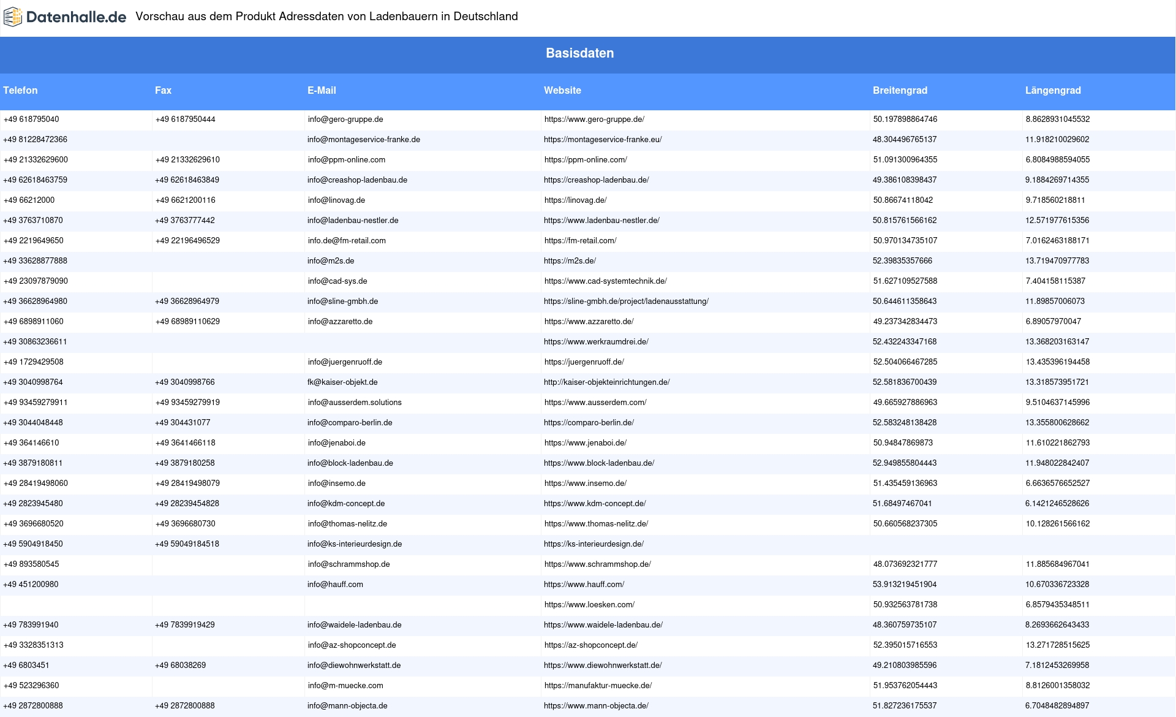The image size is (1176, 717).
Task: Select phone number +49 81228472366
Action: click(36, 140)
